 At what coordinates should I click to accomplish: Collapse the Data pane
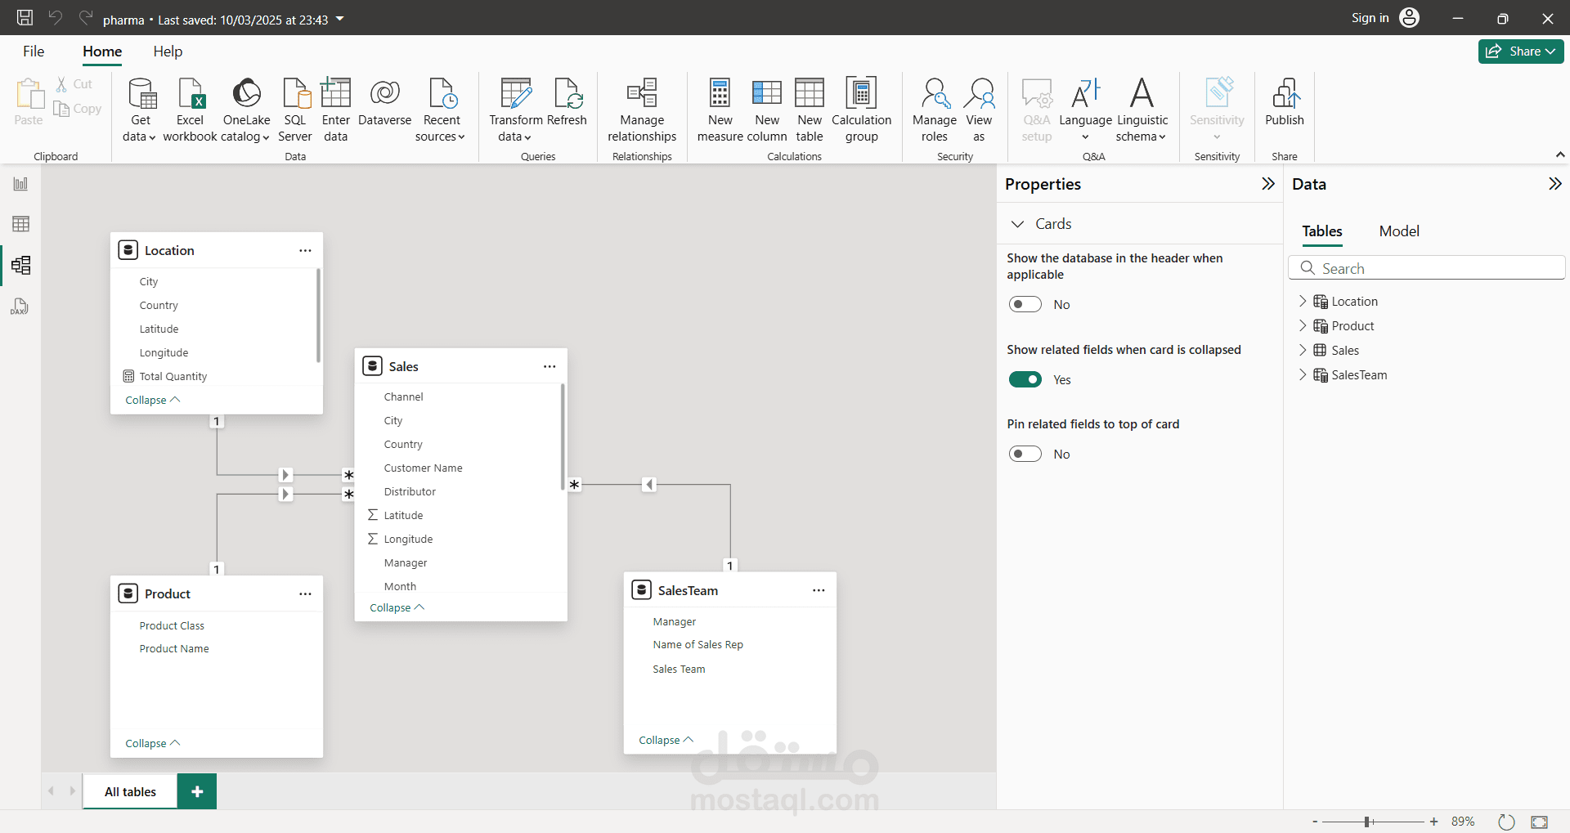click(1555, 184)
